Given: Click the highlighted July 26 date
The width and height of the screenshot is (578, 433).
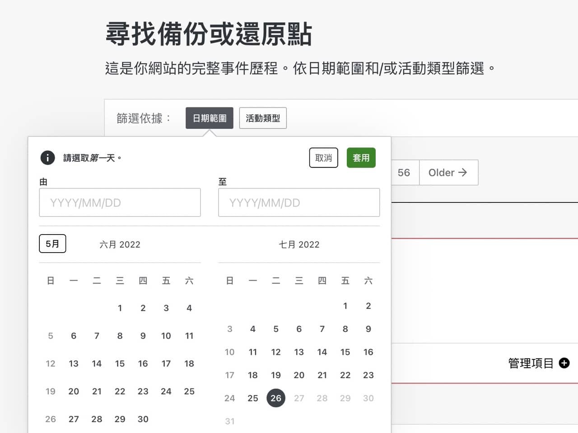Looking at the screenshot, I should click(276, 398).
